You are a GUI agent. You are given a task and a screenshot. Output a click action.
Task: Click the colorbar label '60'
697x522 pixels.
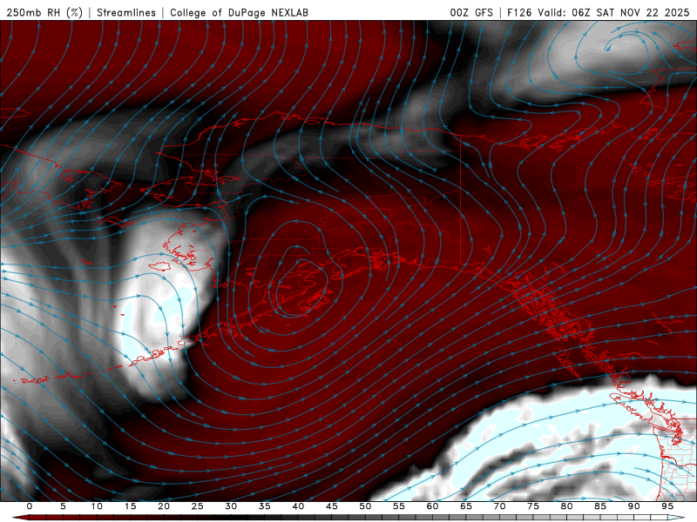432,506
